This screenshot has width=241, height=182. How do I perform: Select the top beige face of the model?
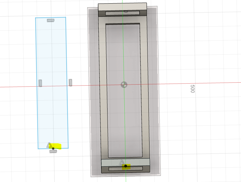click(x=123, y=7)
